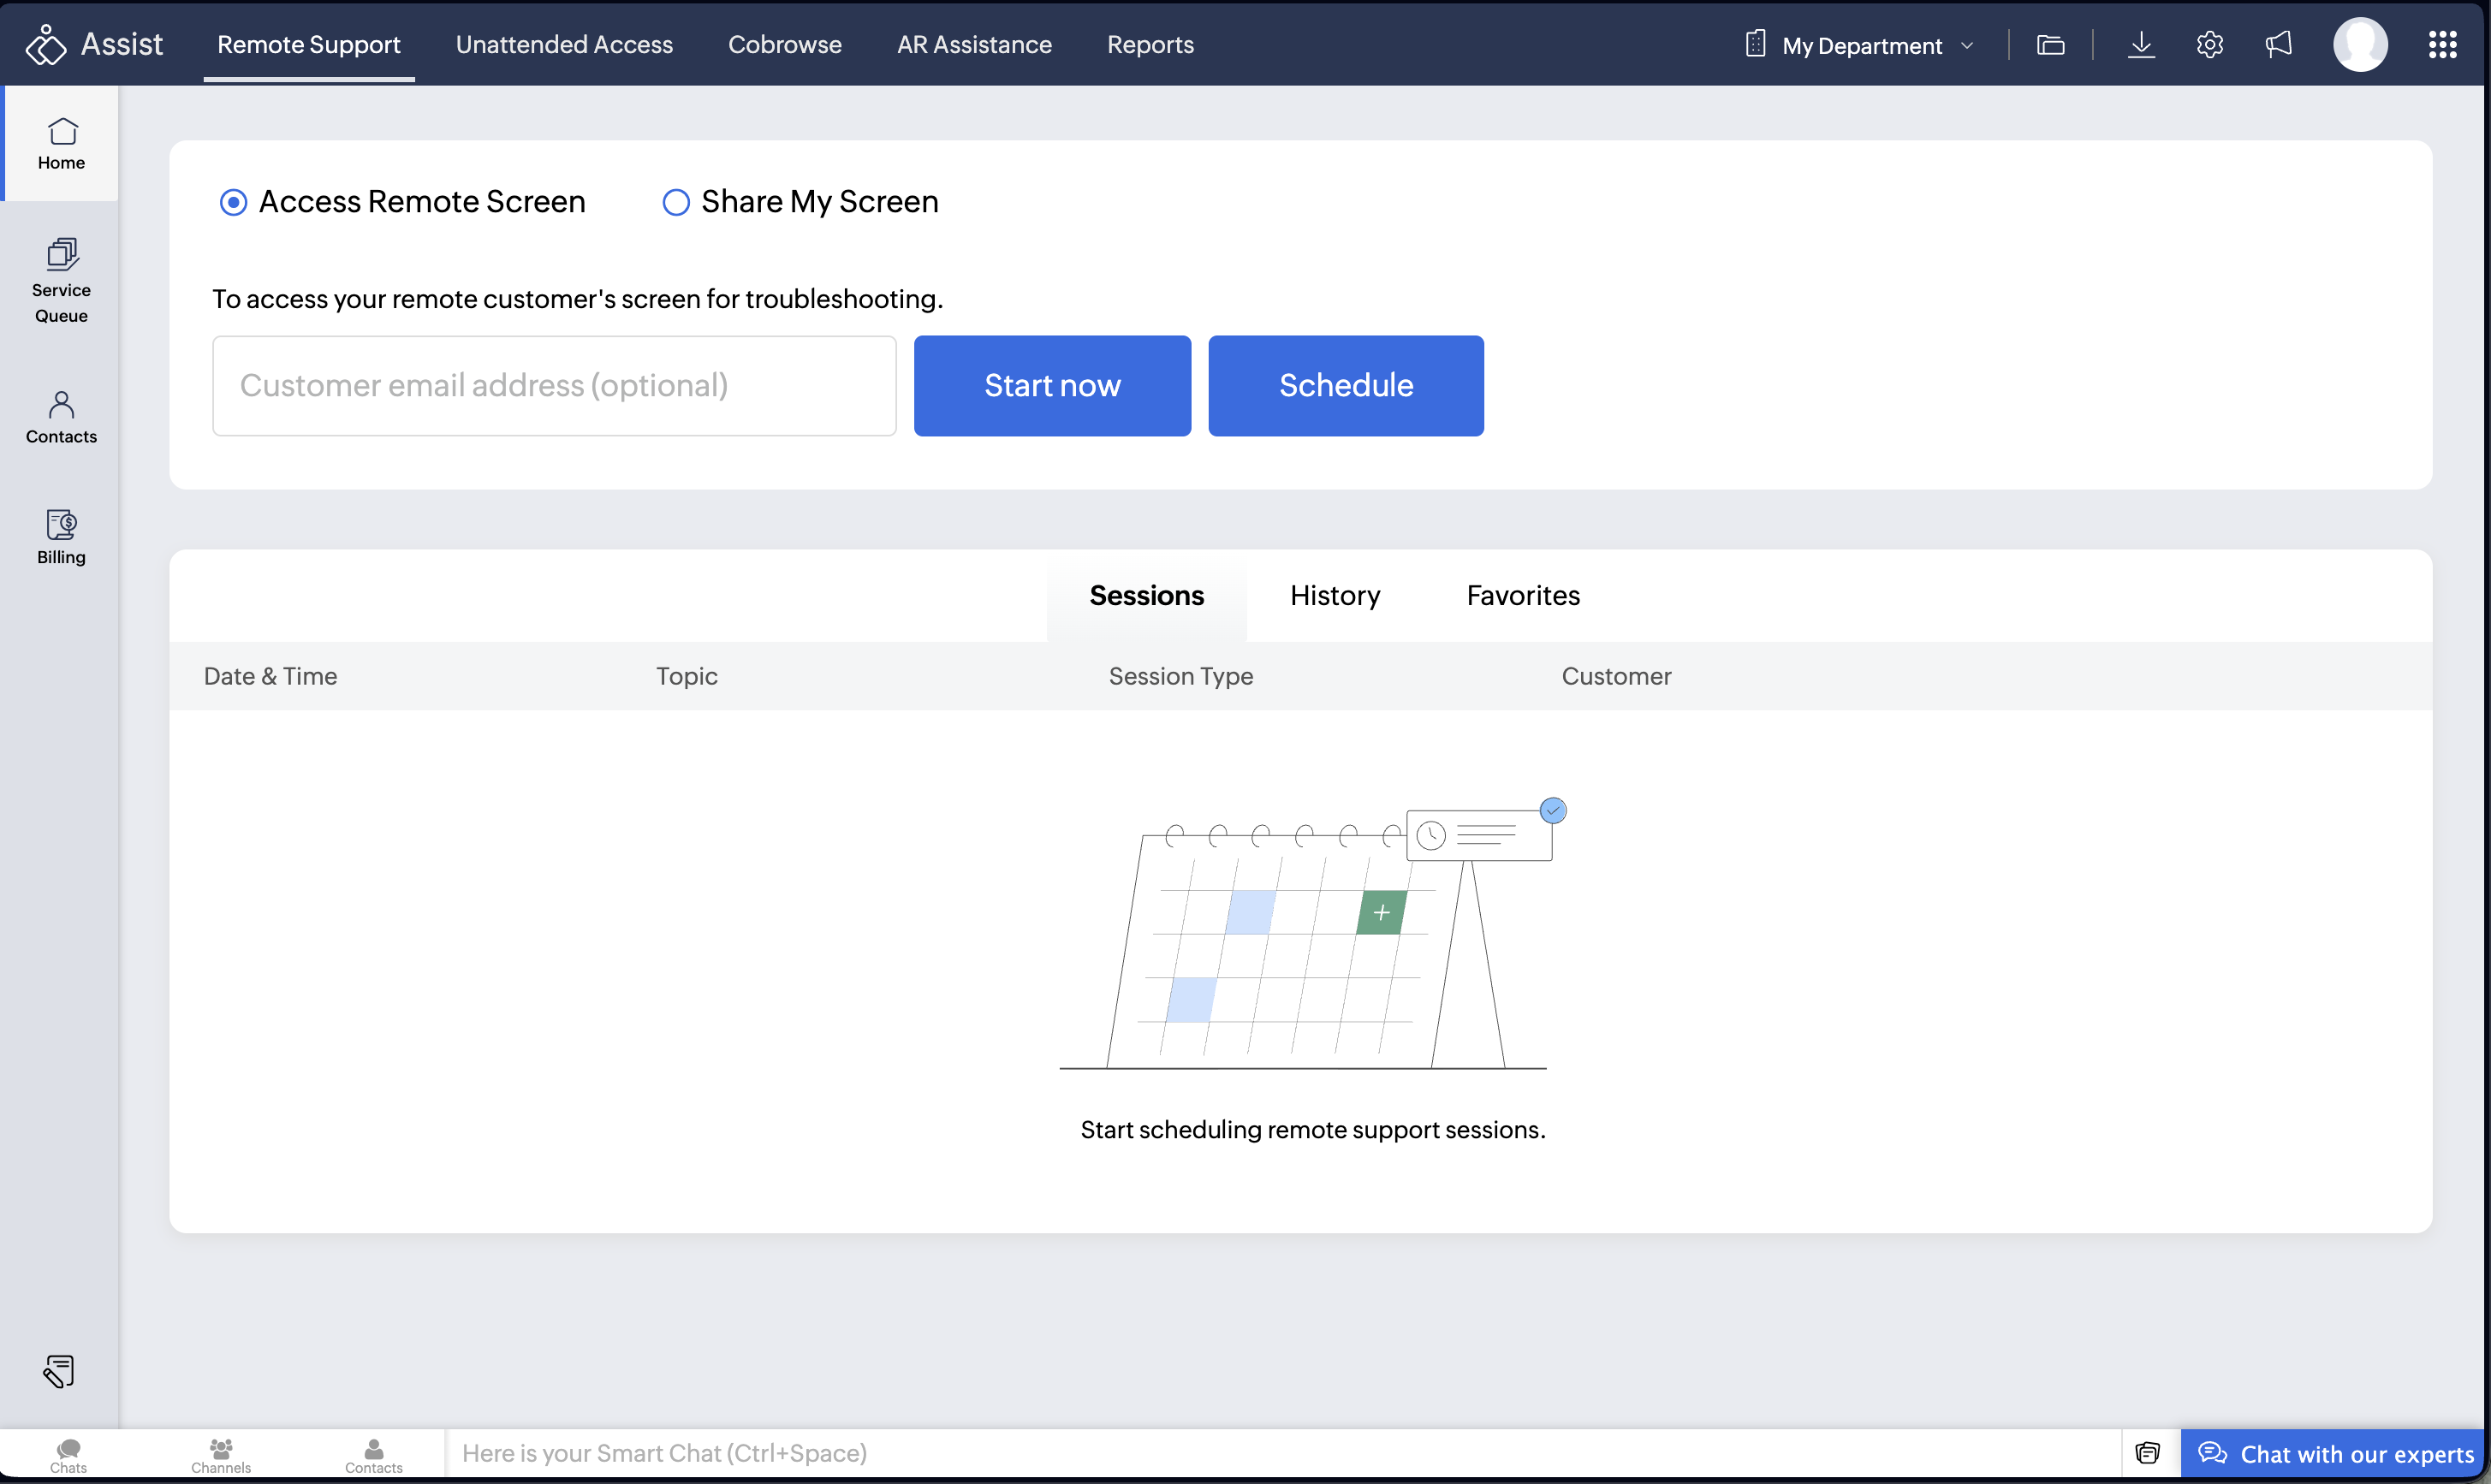Screen dimensions: 2491x1484
Task: Click the feedback icon at sidebar bottom
Action: click(x=59, y=1371)
